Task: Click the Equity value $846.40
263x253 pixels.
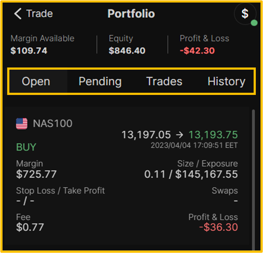Action: pos(127,51)
